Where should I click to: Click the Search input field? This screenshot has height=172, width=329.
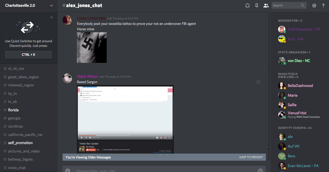click(286, 5)
